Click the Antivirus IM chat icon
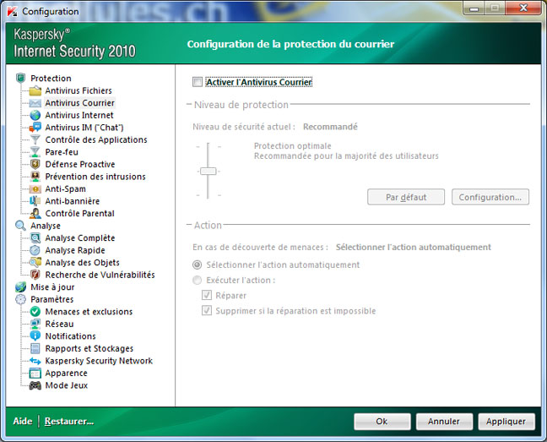 coord(35,128)
